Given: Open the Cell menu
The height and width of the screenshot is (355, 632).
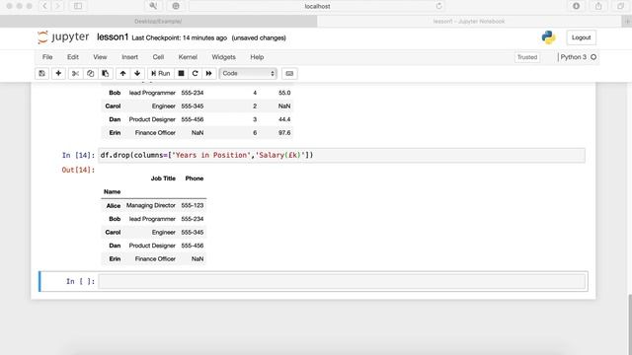Looking at the screenshot, I should tap(158, 57).
